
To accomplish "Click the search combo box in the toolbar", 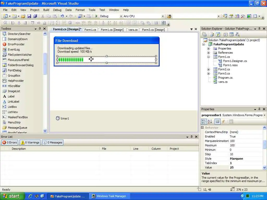I will (x=196, y=16).
